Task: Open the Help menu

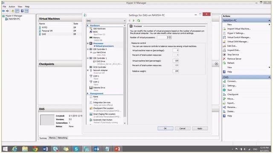Action: [27, 7]
